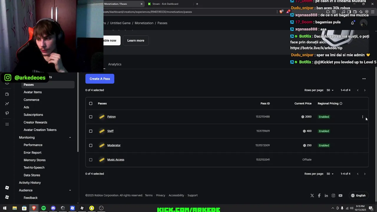The height and width of the screenshot is (212, 377).
Task: Open Roblox Facebook footer icon
Action: click(x=319, y=196)
